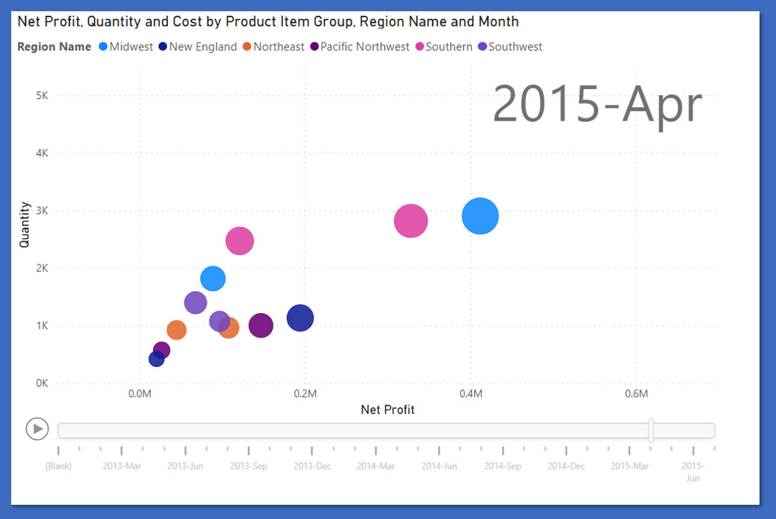
Task: Select 2015-Mar on the play axis
Action: coord(629,465)
